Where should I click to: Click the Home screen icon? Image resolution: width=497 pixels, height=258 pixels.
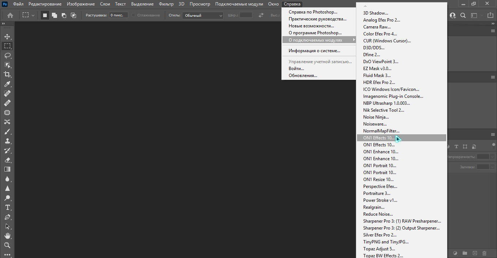10,15
